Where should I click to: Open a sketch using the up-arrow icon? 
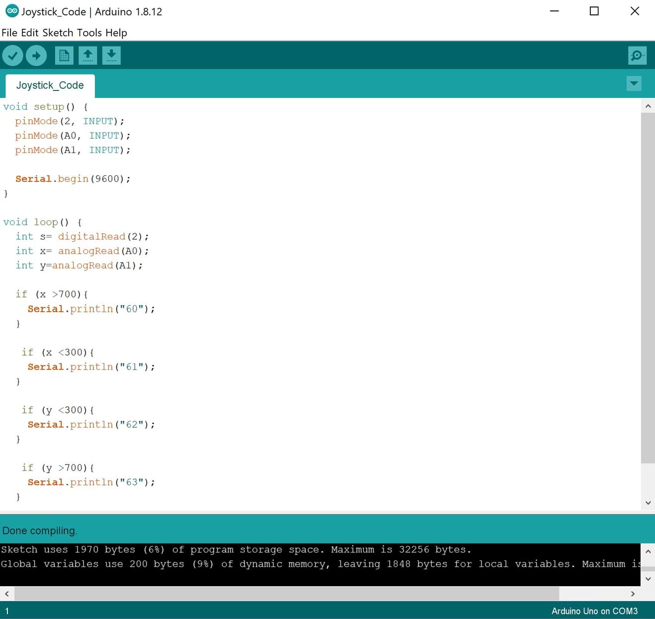coord(88,56)
